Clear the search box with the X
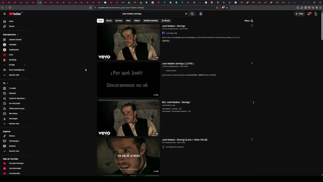Screen dimensions: 323x182 [x=186, y=14]
